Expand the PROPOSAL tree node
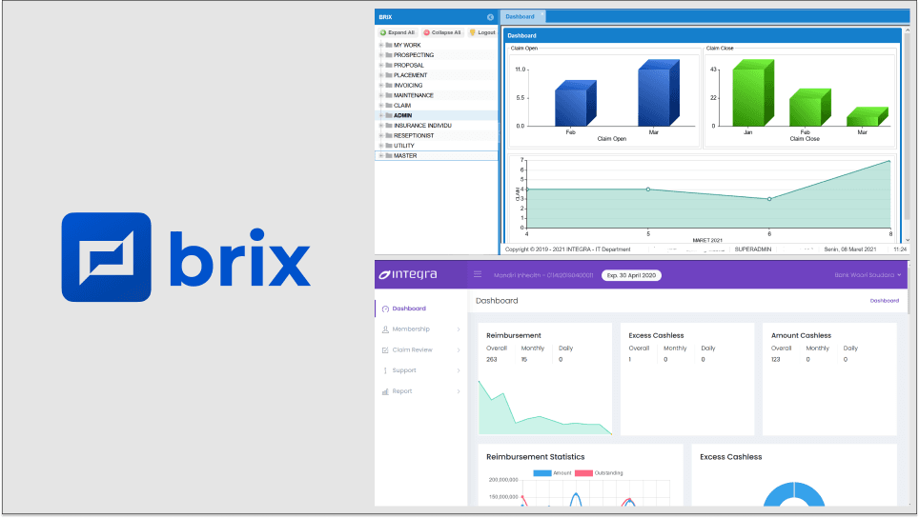 [x=381, y=65]
